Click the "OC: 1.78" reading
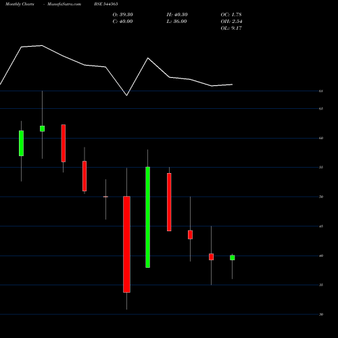The width and height of the screenshot is (338, 338). pos(231,15)
